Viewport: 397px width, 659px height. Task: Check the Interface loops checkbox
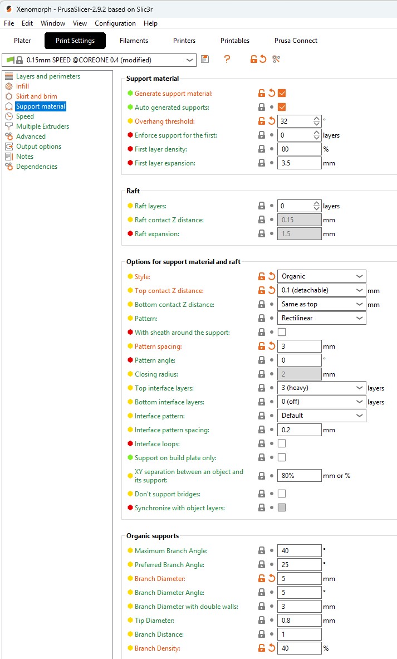(x=282, y=443)
